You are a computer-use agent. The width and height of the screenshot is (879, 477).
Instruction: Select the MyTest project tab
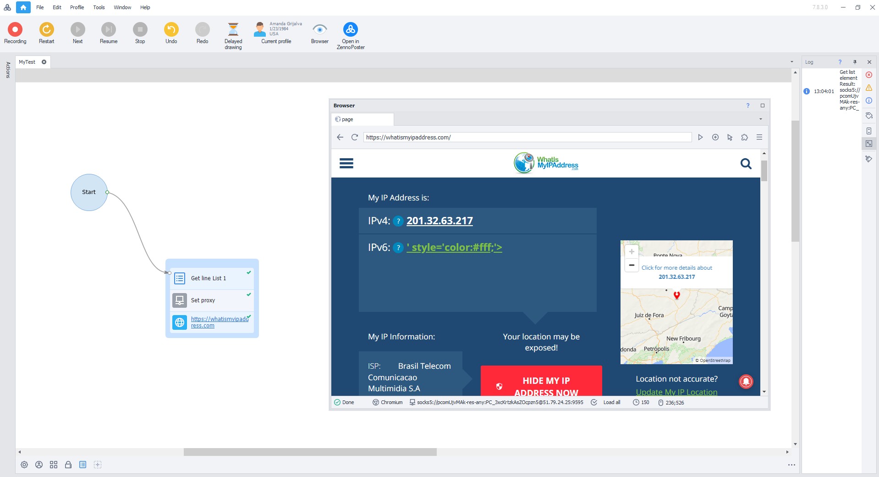point(27,62)
